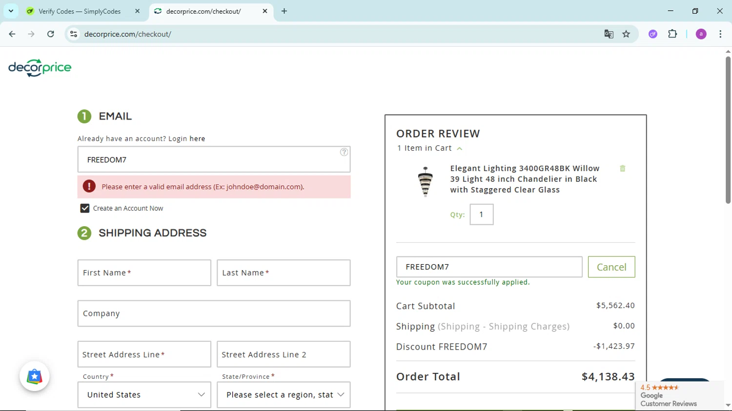Image resolution: width=732 pixels, height=411 pixels.
Task: Click the Company field
Action: [x=214, y=313]
